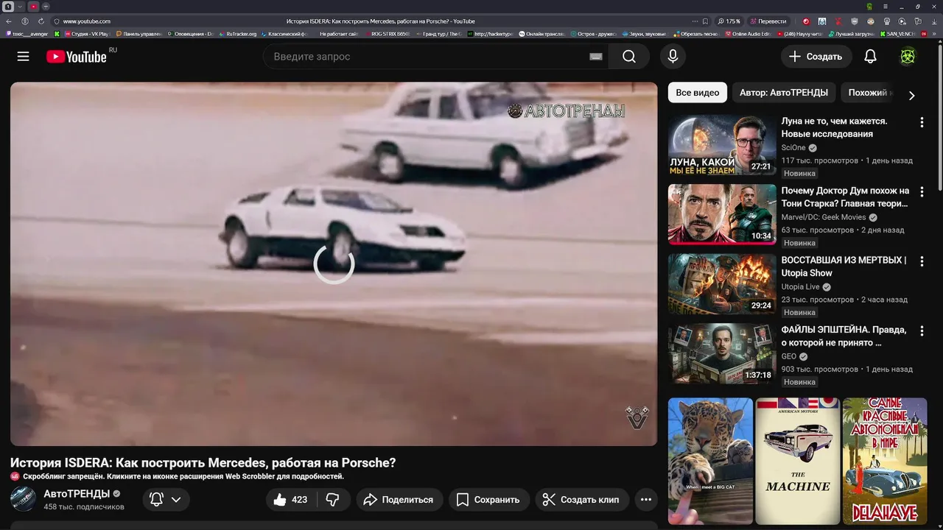The image size is (943, 530).
Task: Click the "Создать клип" button
Action: click(582, 500)
